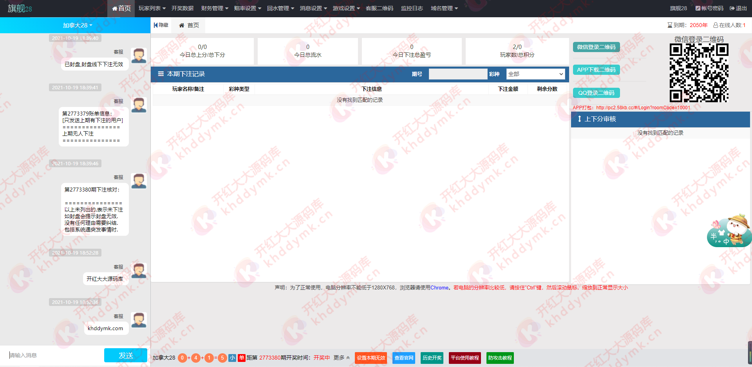Click 微信登录二维码 button
The height and width of the screenshot is (367, 752).
point(597,47)
